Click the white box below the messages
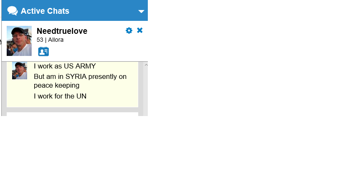 coord(72,114)
